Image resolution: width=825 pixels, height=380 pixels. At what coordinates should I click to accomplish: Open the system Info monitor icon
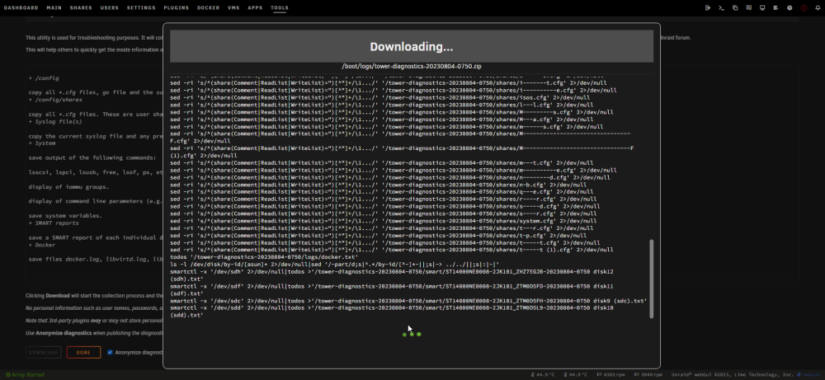[x=762, y=8]
